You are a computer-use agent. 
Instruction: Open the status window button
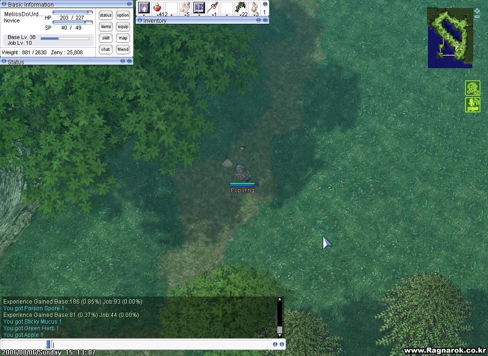coord(105,15)
